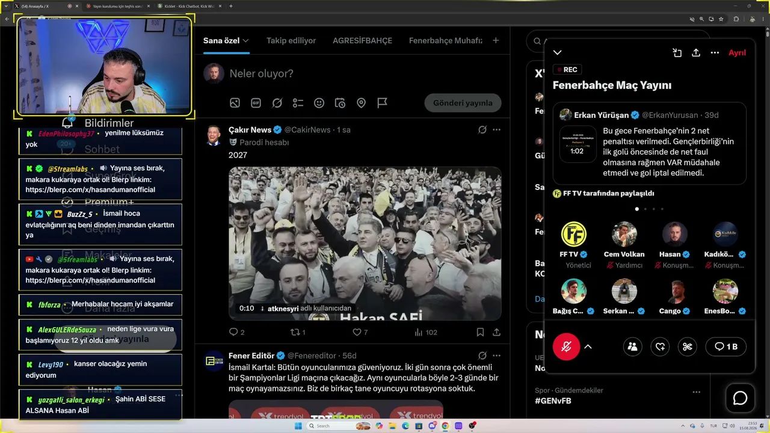Open File Explorer from the taskbar
Viewport: 770px width, 433px height.
[392, 426]
